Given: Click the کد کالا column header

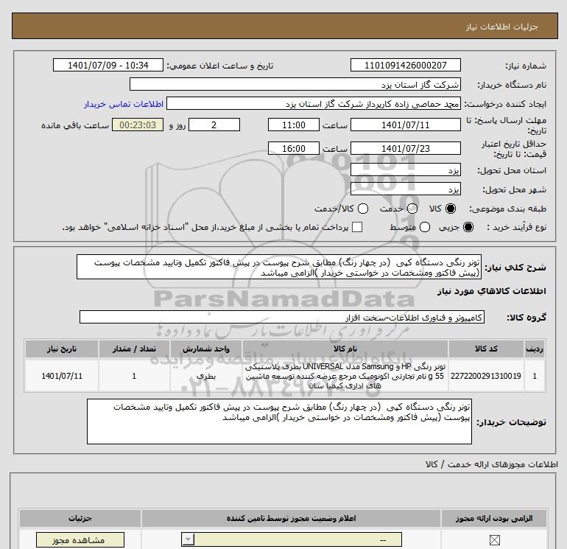Looking at the screenshot, I should click(x=486, y=349).
